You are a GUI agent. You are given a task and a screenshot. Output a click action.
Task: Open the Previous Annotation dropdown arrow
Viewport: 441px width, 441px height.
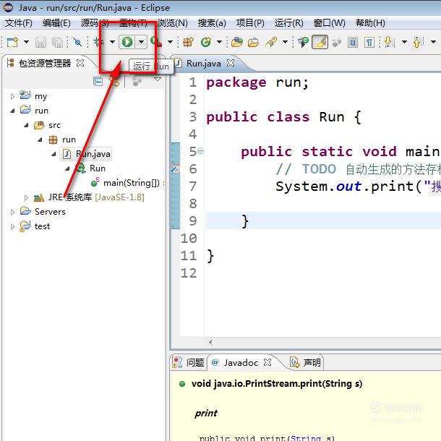point(433,42)
